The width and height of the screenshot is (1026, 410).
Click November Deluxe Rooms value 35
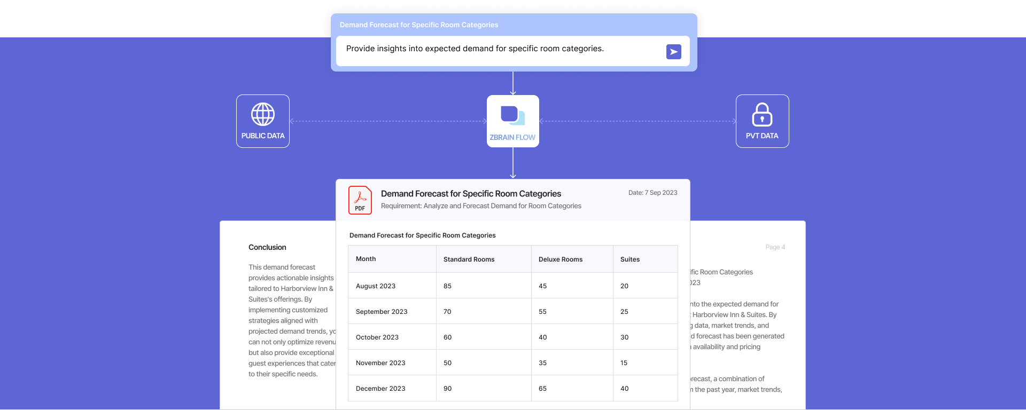point(542,363)
